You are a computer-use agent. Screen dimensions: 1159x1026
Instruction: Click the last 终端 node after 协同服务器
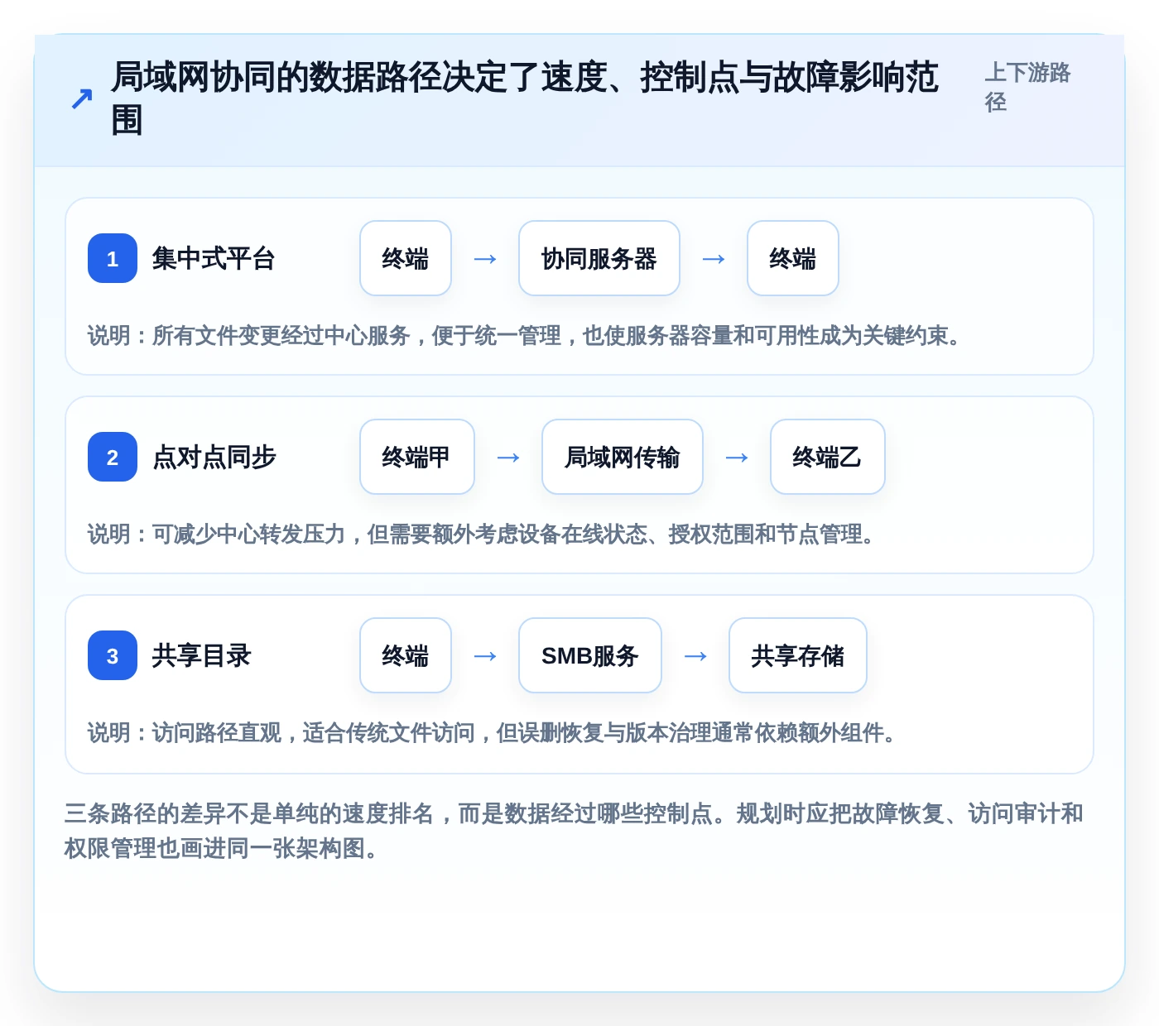[x=793, y=258]
